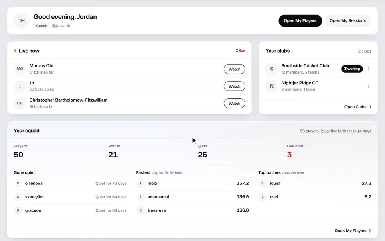
Task: Select player graceos in Gone quiet
Action: 33,210
